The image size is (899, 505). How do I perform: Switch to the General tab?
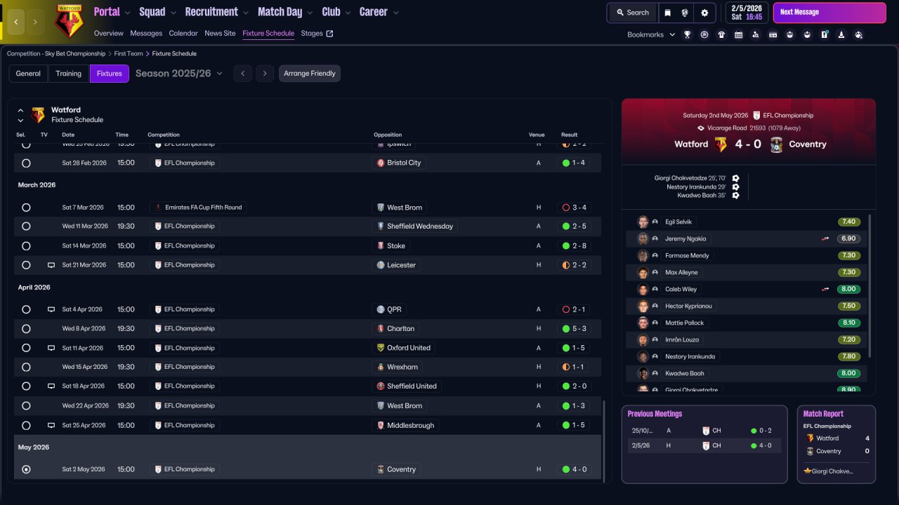(28, 74)
